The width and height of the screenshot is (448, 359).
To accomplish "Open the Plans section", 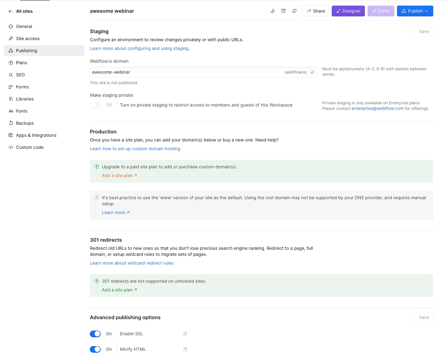I will (x=44, y=62).
